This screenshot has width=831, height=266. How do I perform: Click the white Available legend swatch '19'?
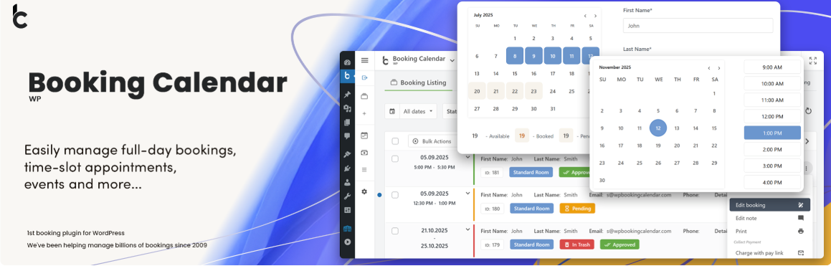tap(475, 136)
